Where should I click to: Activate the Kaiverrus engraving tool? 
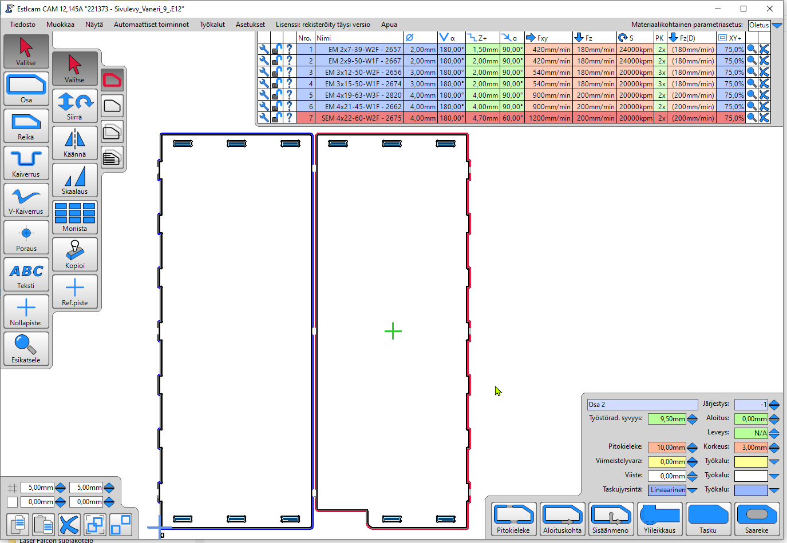(x=26, y=163)
